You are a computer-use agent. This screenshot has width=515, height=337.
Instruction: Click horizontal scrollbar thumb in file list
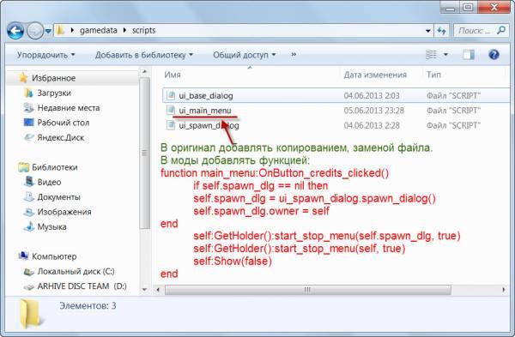click(x=308, y=290)
